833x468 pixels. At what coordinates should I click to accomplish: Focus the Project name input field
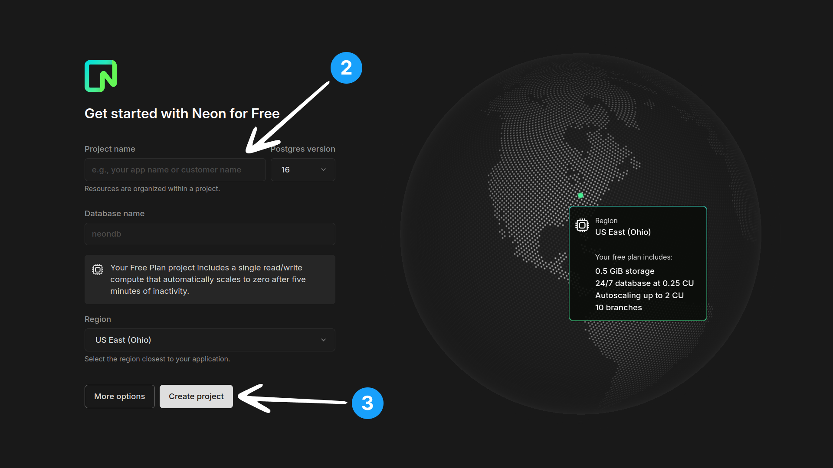pyautogui.click(x=175, y=170)
